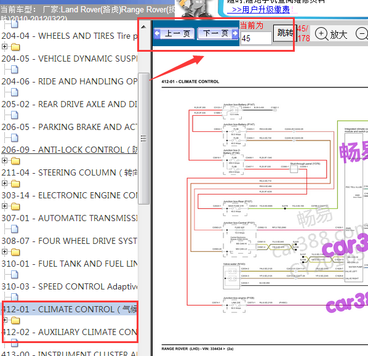Select 211-04 STEERING COLUMN tree item
This screenshot has height=356, width=368.
click(70, 172)
